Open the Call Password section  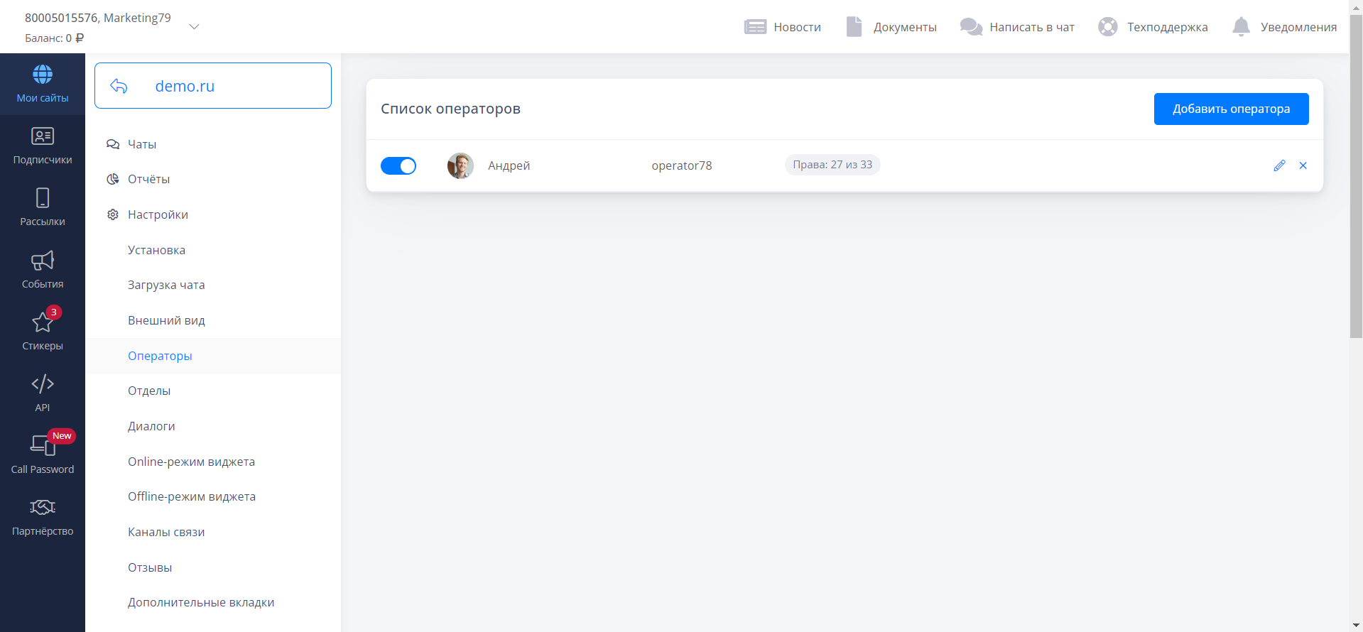43,454
